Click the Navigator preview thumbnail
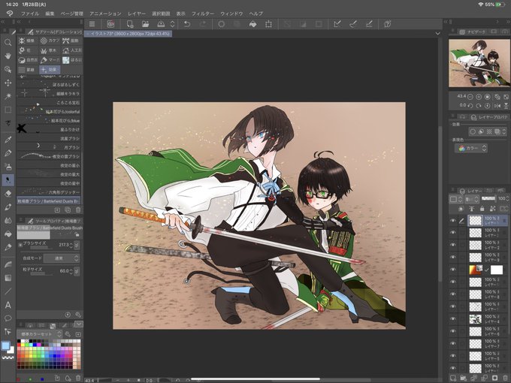This screenshot has width=511, height=383. point(479,63)
